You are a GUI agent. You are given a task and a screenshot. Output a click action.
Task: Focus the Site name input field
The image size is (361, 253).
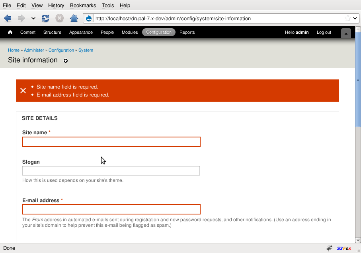pos(111,142)
